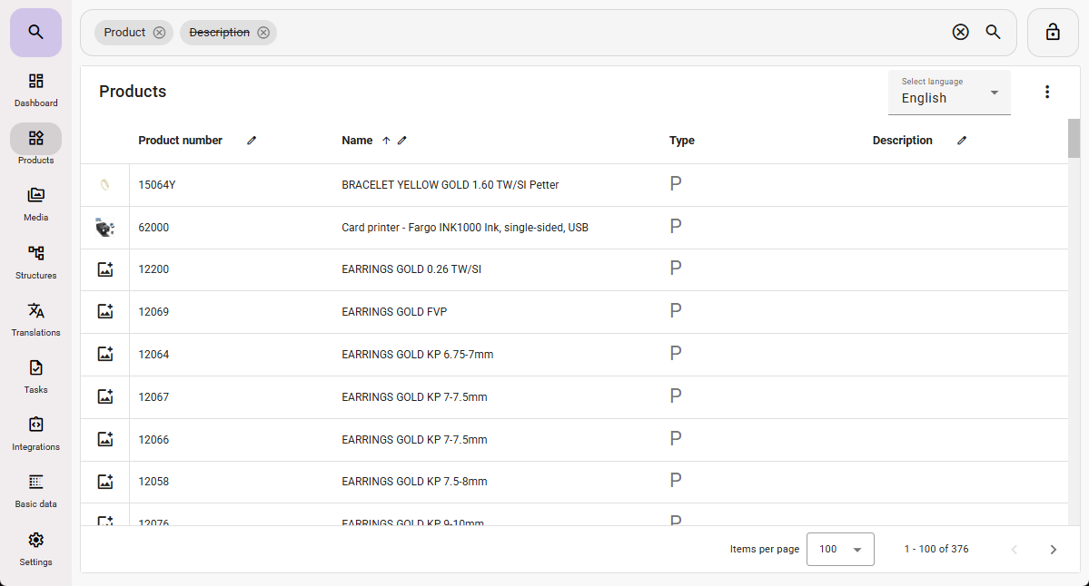
Task: Open the sidebar search button
Action: [x=35, y=33]
